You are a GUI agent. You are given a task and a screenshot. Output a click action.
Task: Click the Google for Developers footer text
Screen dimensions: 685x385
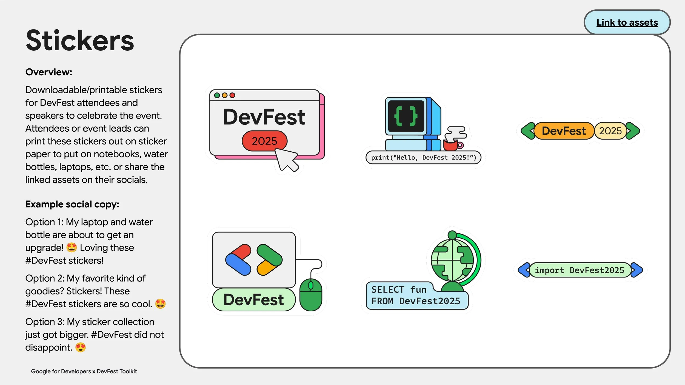[84, 371]
